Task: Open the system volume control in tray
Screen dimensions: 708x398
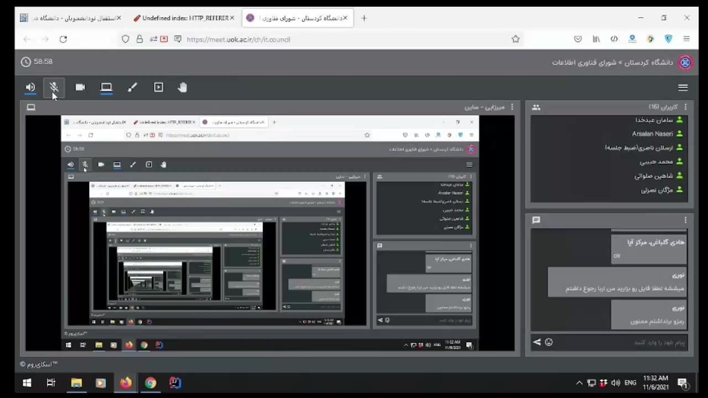Action: (x=616, y=383)
